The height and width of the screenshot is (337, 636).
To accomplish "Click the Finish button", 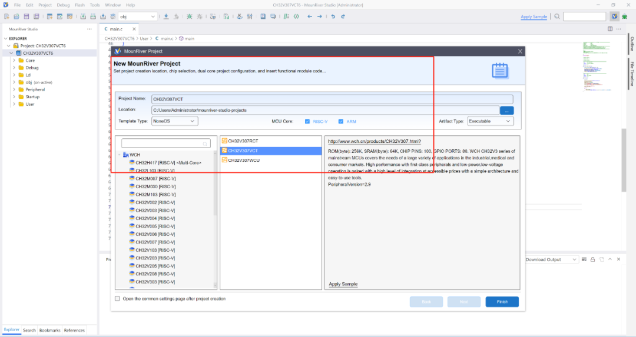I will (502, 302).
